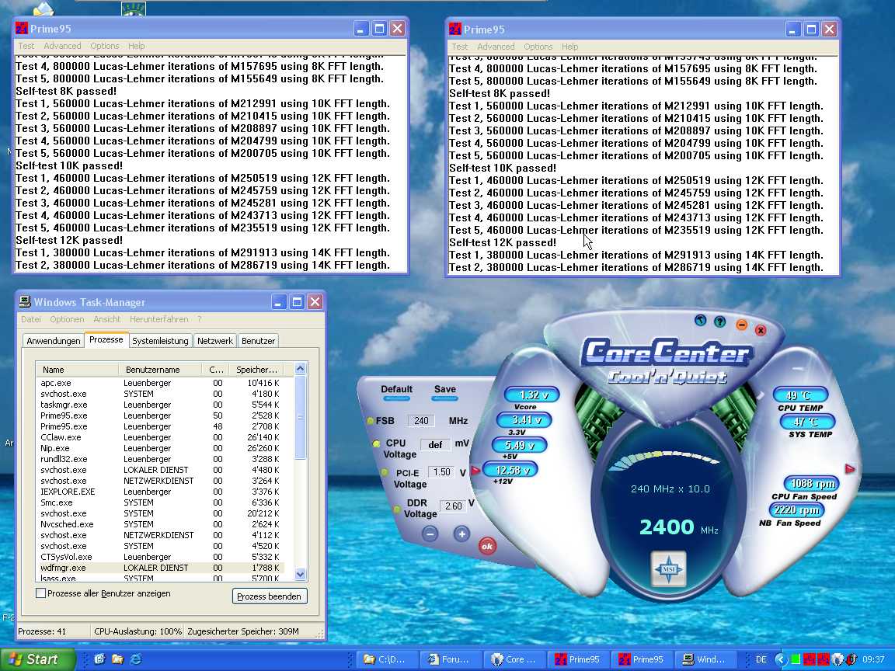Image resolution: width=895 pixels, height=671 pixels.
Task: Click the PCI-E Voltage 1.50 field
Action: point(442,472)
